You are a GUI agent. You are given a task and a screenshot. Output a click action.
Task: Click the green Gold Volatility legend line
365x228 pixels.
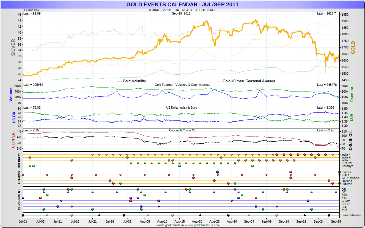tap(120, 81)
